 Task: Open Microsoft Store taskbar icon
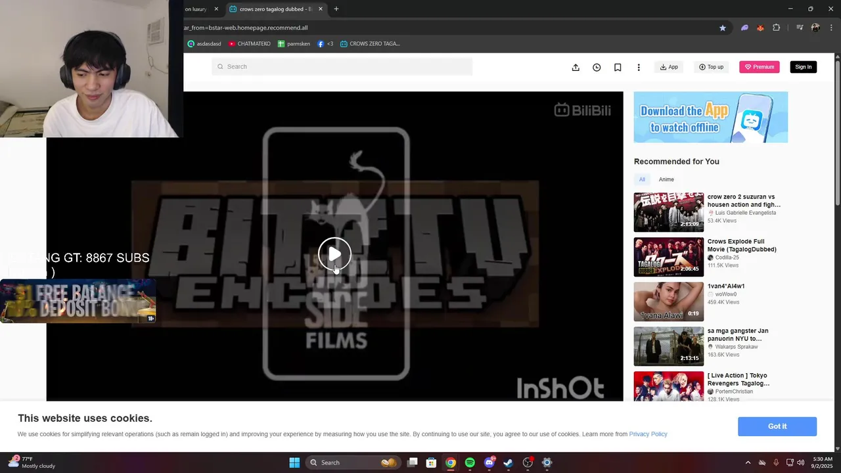coord(431,462)
